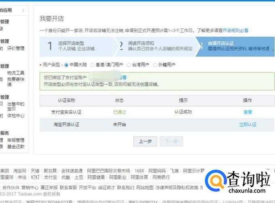275x203 pixels.
Task: Pick the 外籍用户 radio option
Action: coord(155,65)
